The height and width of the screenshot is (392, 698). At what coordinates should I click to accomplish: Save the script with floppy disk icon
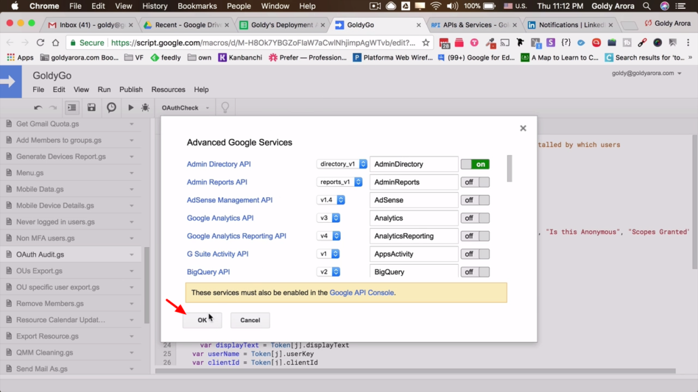click(91, 108)
